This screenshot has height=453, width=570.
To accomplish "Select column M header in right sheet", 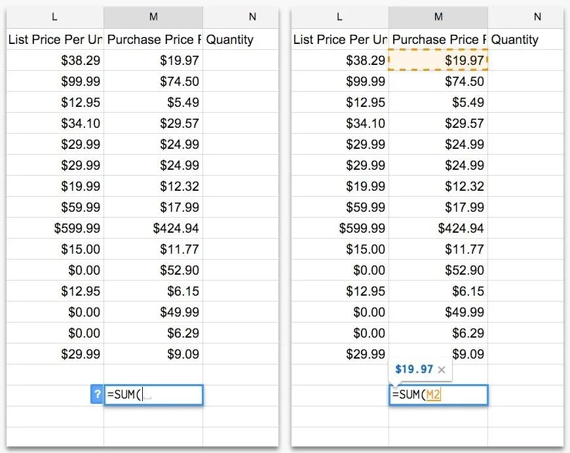I will [438, 17].
